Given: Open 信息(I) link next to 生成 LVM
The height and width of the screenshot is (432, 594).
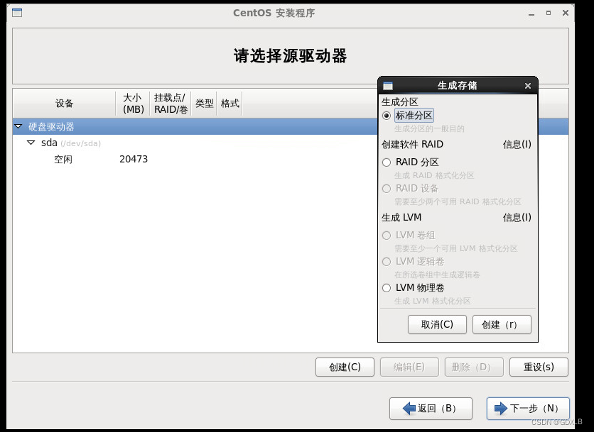Looking at the screenshot, I should (x=516, y=218).
